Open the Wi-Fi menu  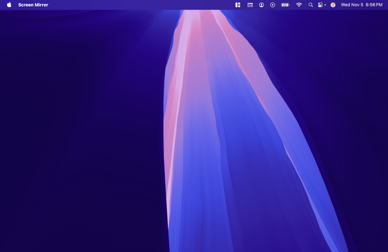(x=299, y=5)
